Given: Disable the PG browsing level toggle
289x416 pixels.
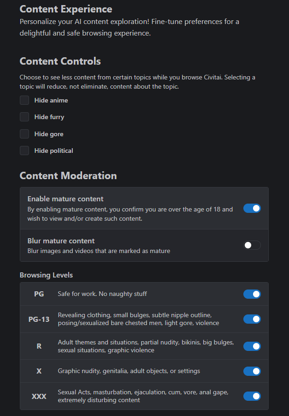Looking at the screenshot, I should 252,294.
